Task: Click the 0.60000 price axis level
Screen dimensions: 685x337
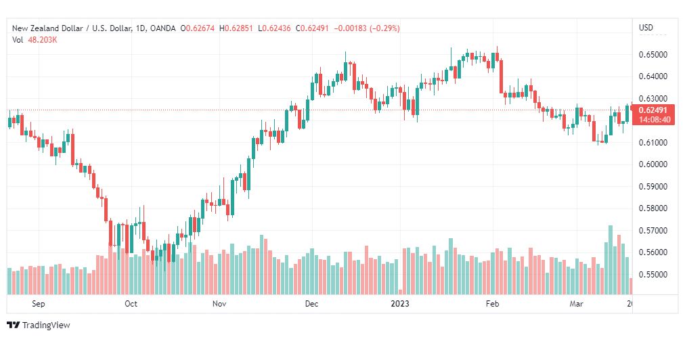Action: point(652,164)
